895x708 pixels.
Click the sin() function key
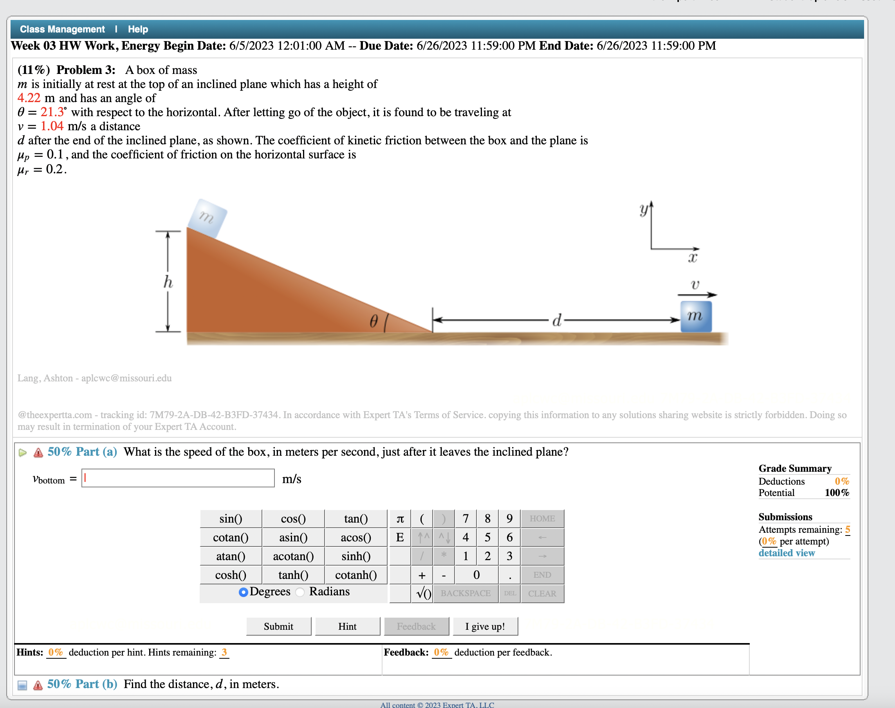click(x=230, y=518)
